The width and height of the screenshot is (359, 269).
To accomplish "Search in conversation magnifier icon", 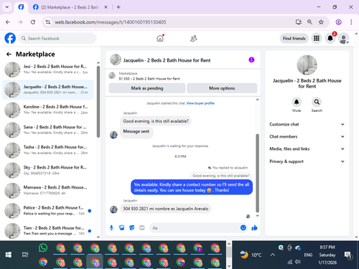I will tap(317, 102).
